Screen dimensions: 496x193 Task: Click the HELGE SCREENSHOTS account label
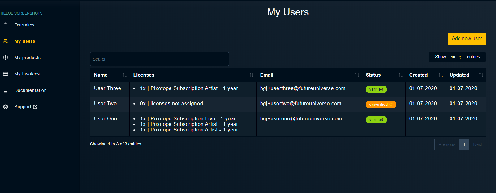coord(22,13)
